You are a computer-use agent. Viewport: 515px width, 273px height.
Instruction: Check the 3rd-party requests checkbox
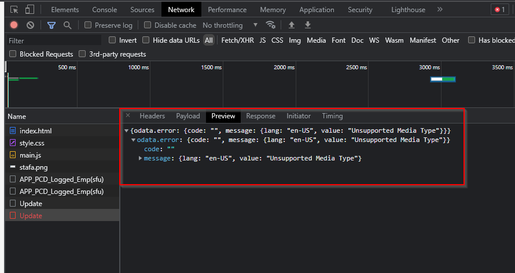[x=82, y=54]
